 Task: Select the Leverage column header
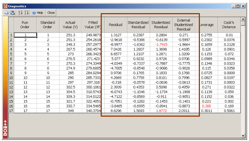(x=206, y=25)
